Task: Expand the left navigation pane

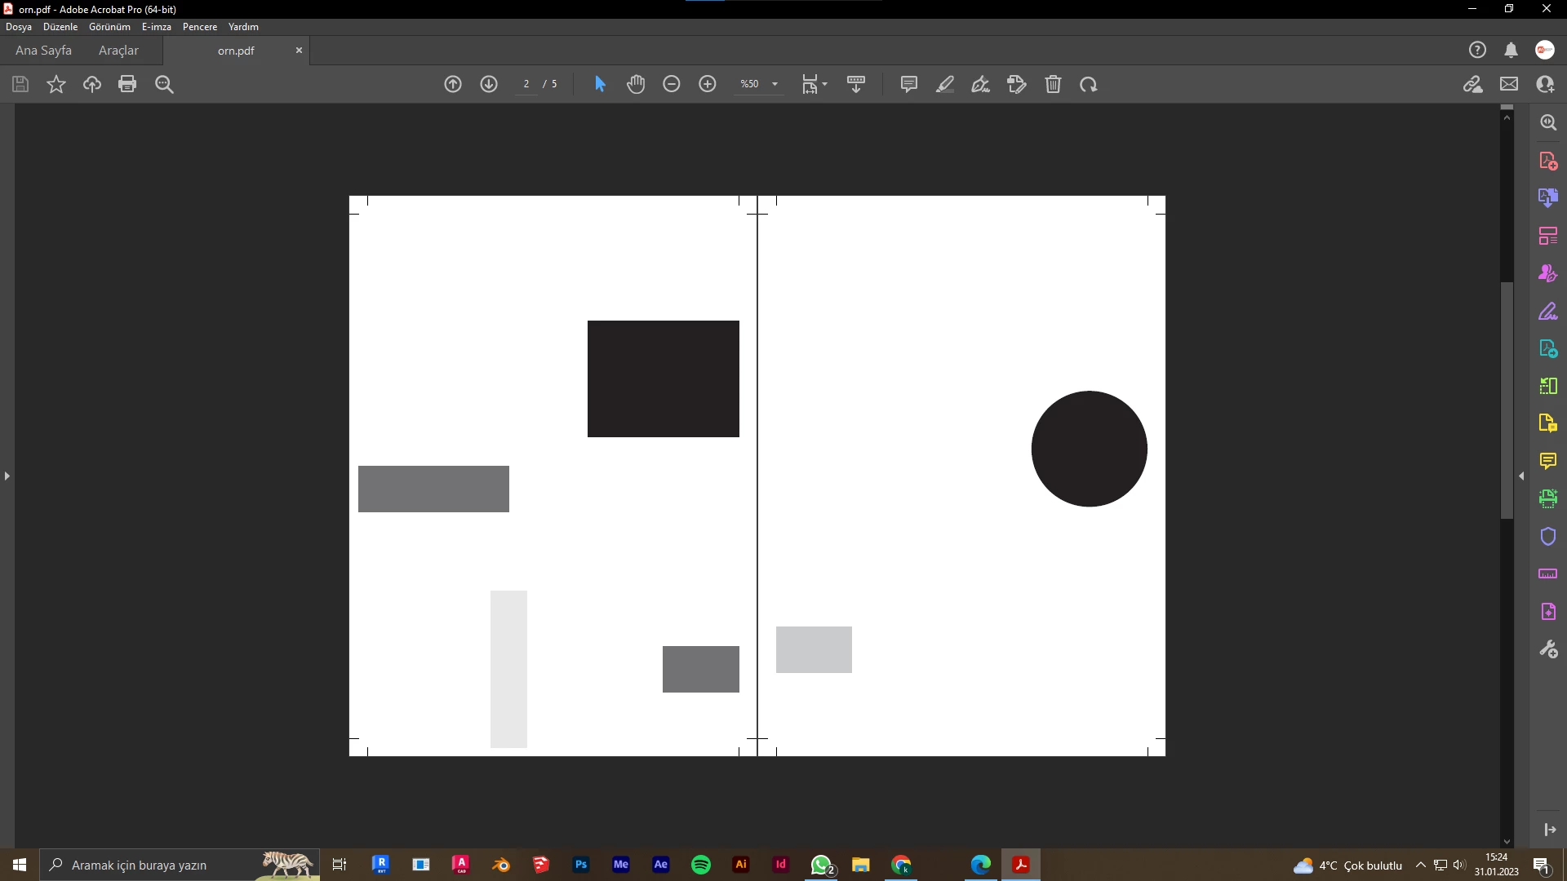Action: pos(7,476)
